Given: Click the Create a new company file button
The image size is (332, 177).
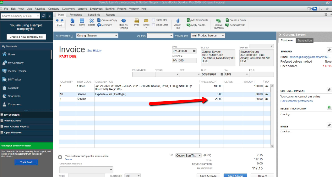Looking at the screenshot, I should tap(26, 37).
